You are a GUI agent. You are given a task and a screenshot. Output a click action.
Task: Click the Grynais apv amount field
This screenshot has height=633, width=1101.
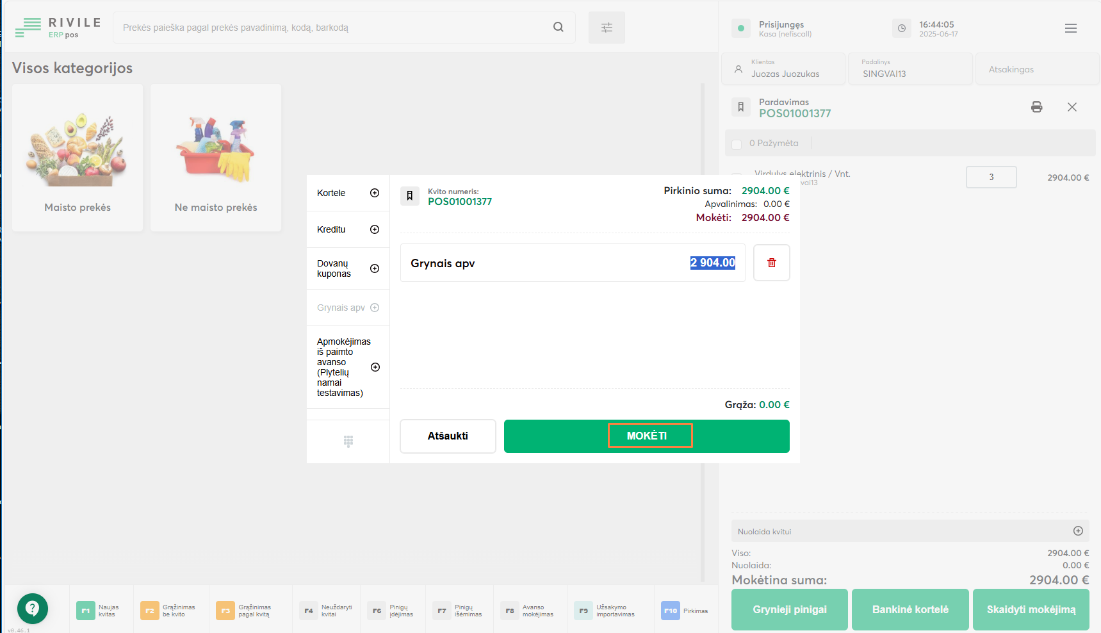pyautogui.click(x=712, y=263)
